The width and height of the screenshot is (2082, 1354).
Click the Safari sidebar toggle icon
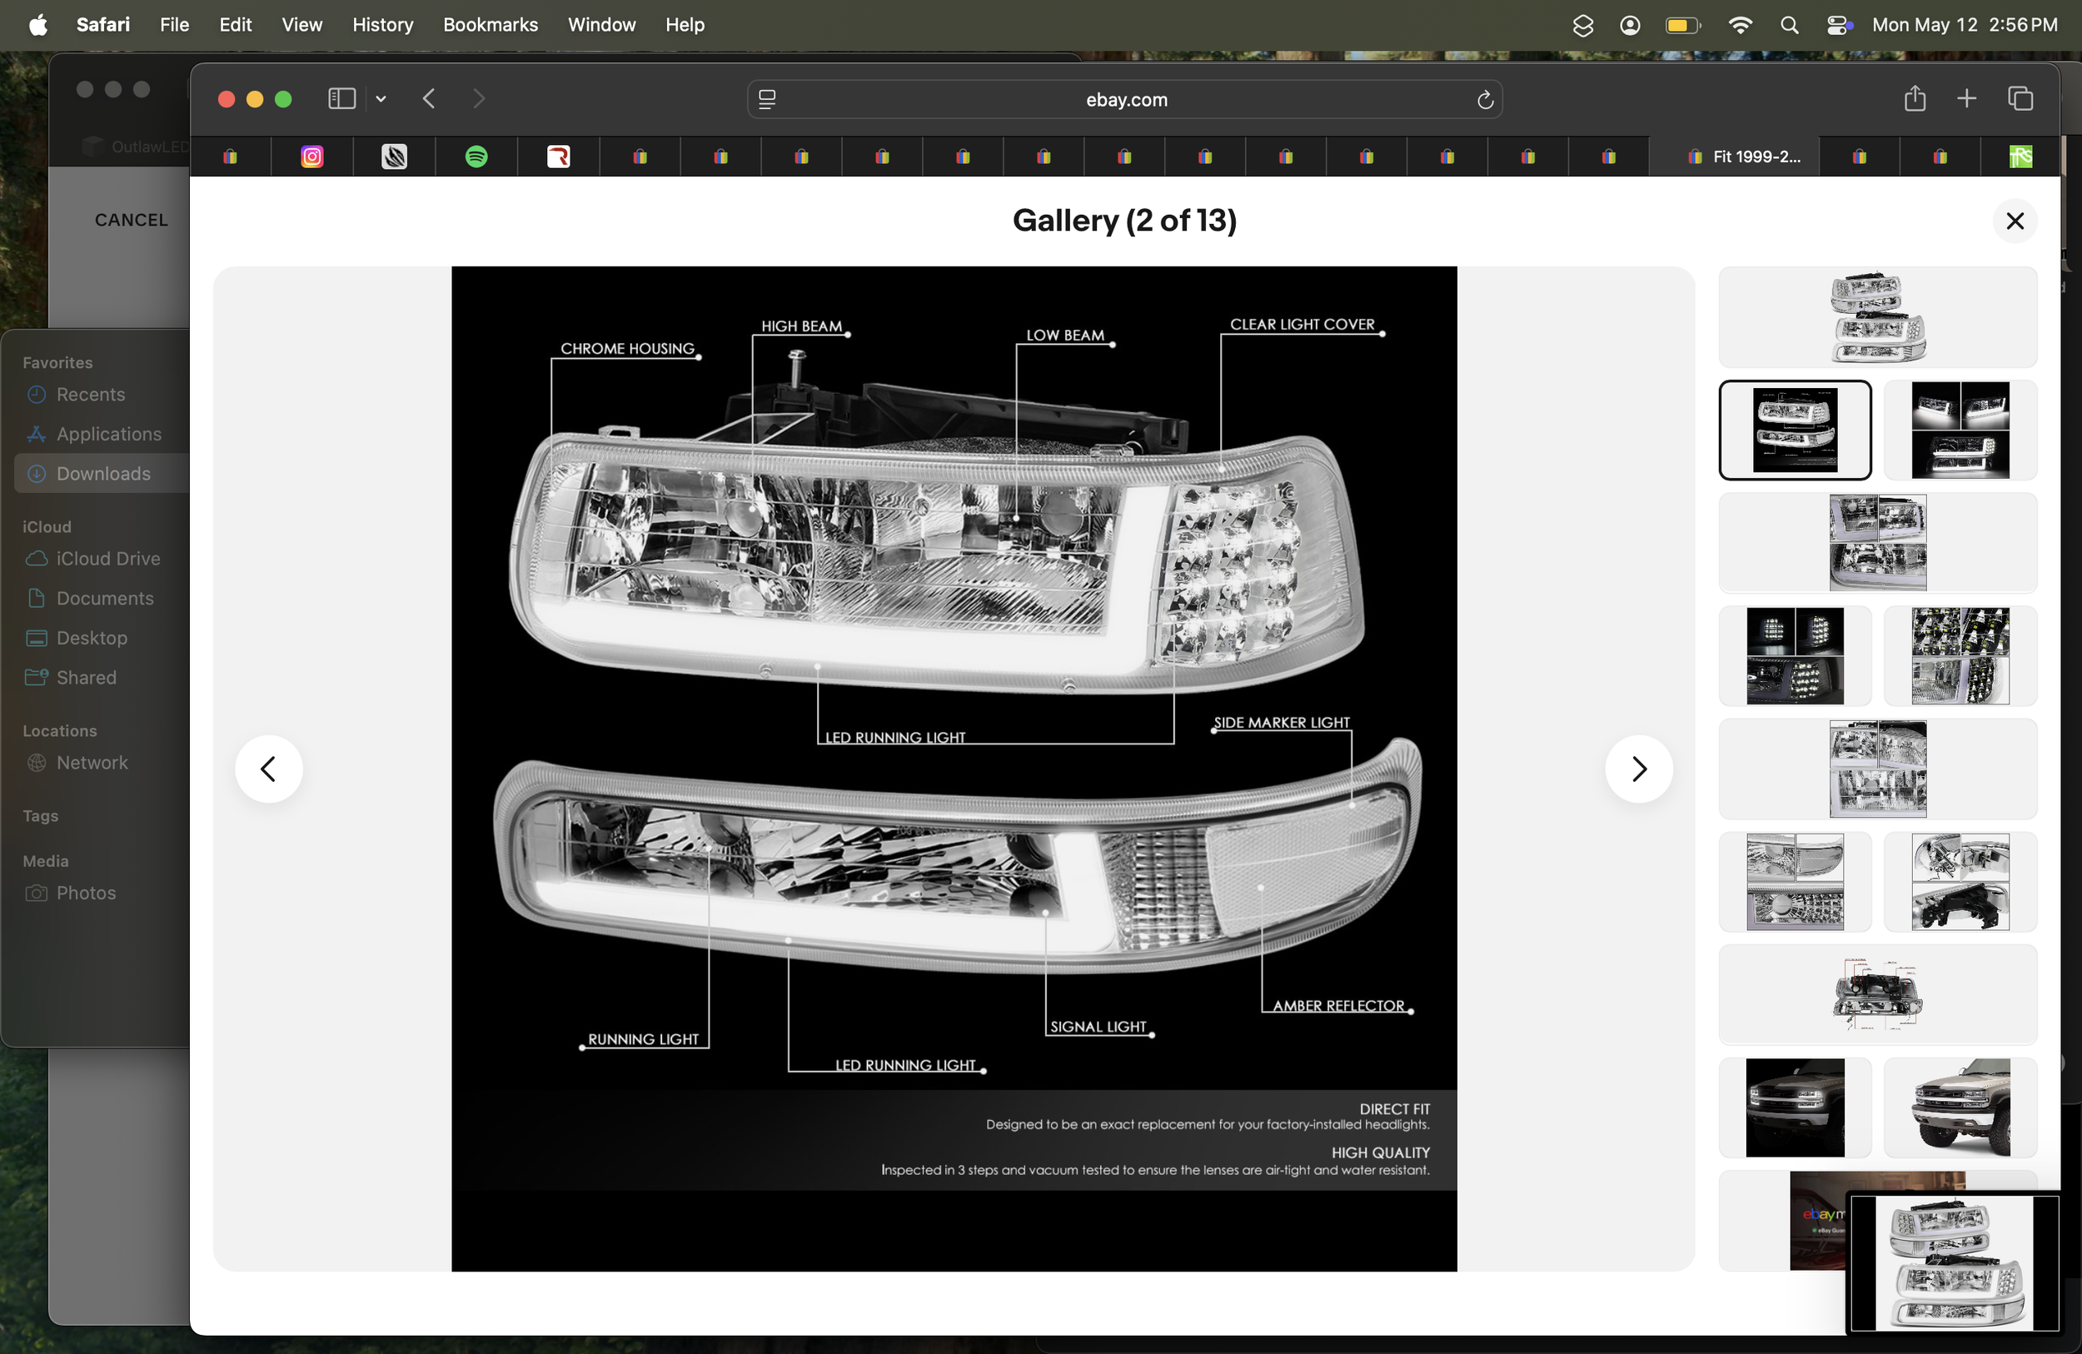click(x=341, y=99)
